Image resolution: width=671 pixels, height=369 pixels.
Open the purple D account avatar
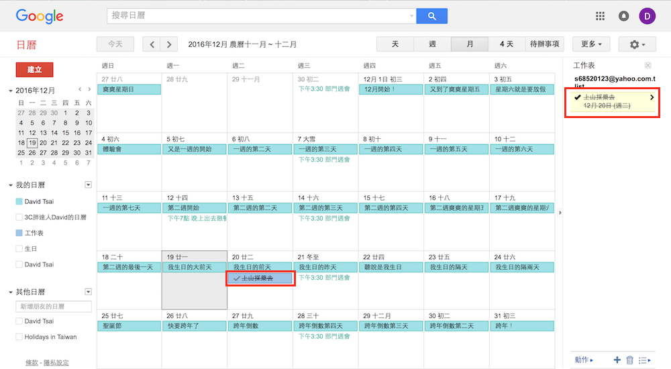(648, 16)
